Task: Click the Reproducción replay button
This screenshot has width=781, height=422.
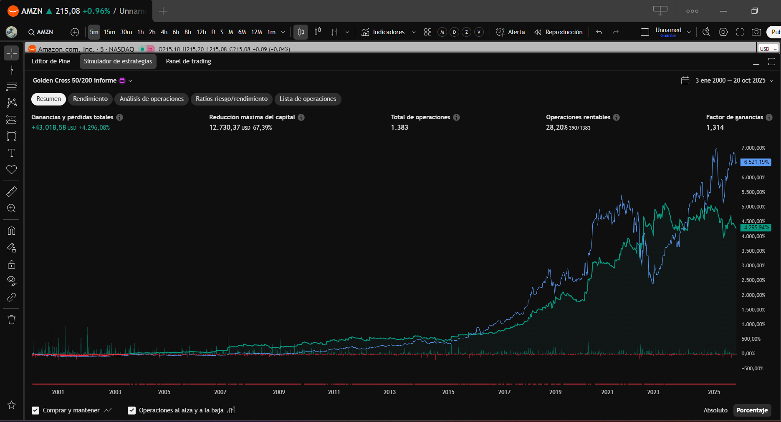Action: pyautogui.click(x=559, y=32)
